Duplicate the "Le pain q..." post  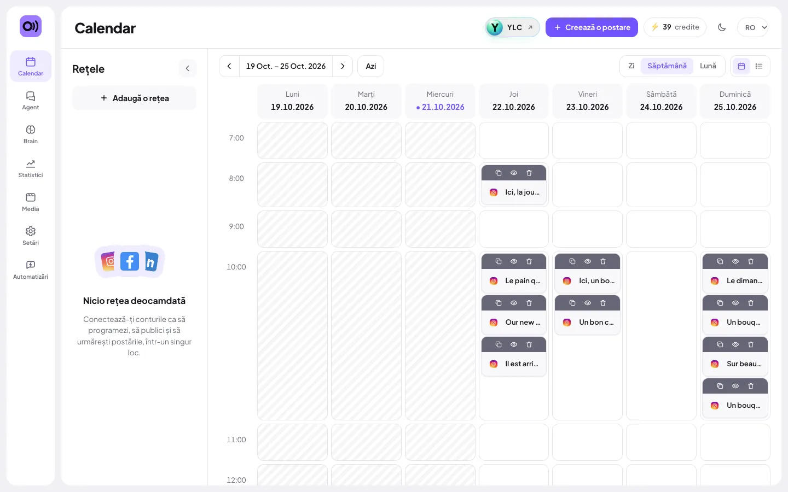499,261
